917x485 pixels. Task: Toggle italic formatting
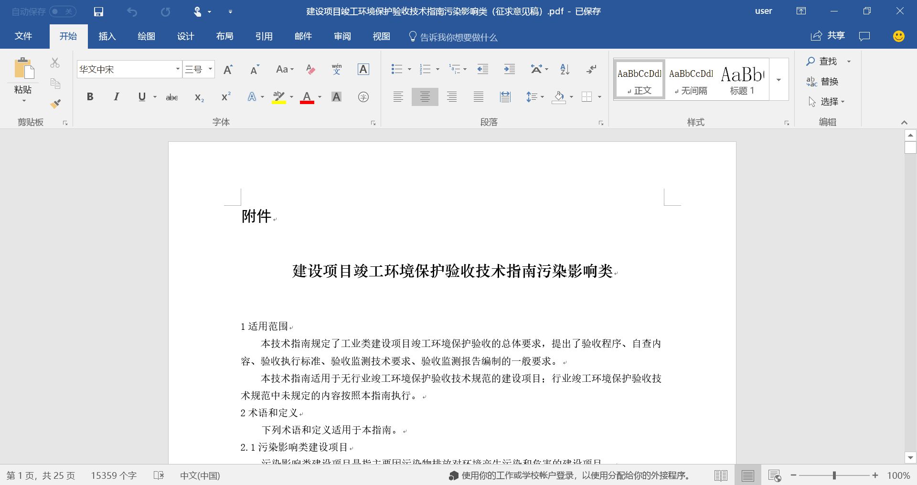[116, 97]
